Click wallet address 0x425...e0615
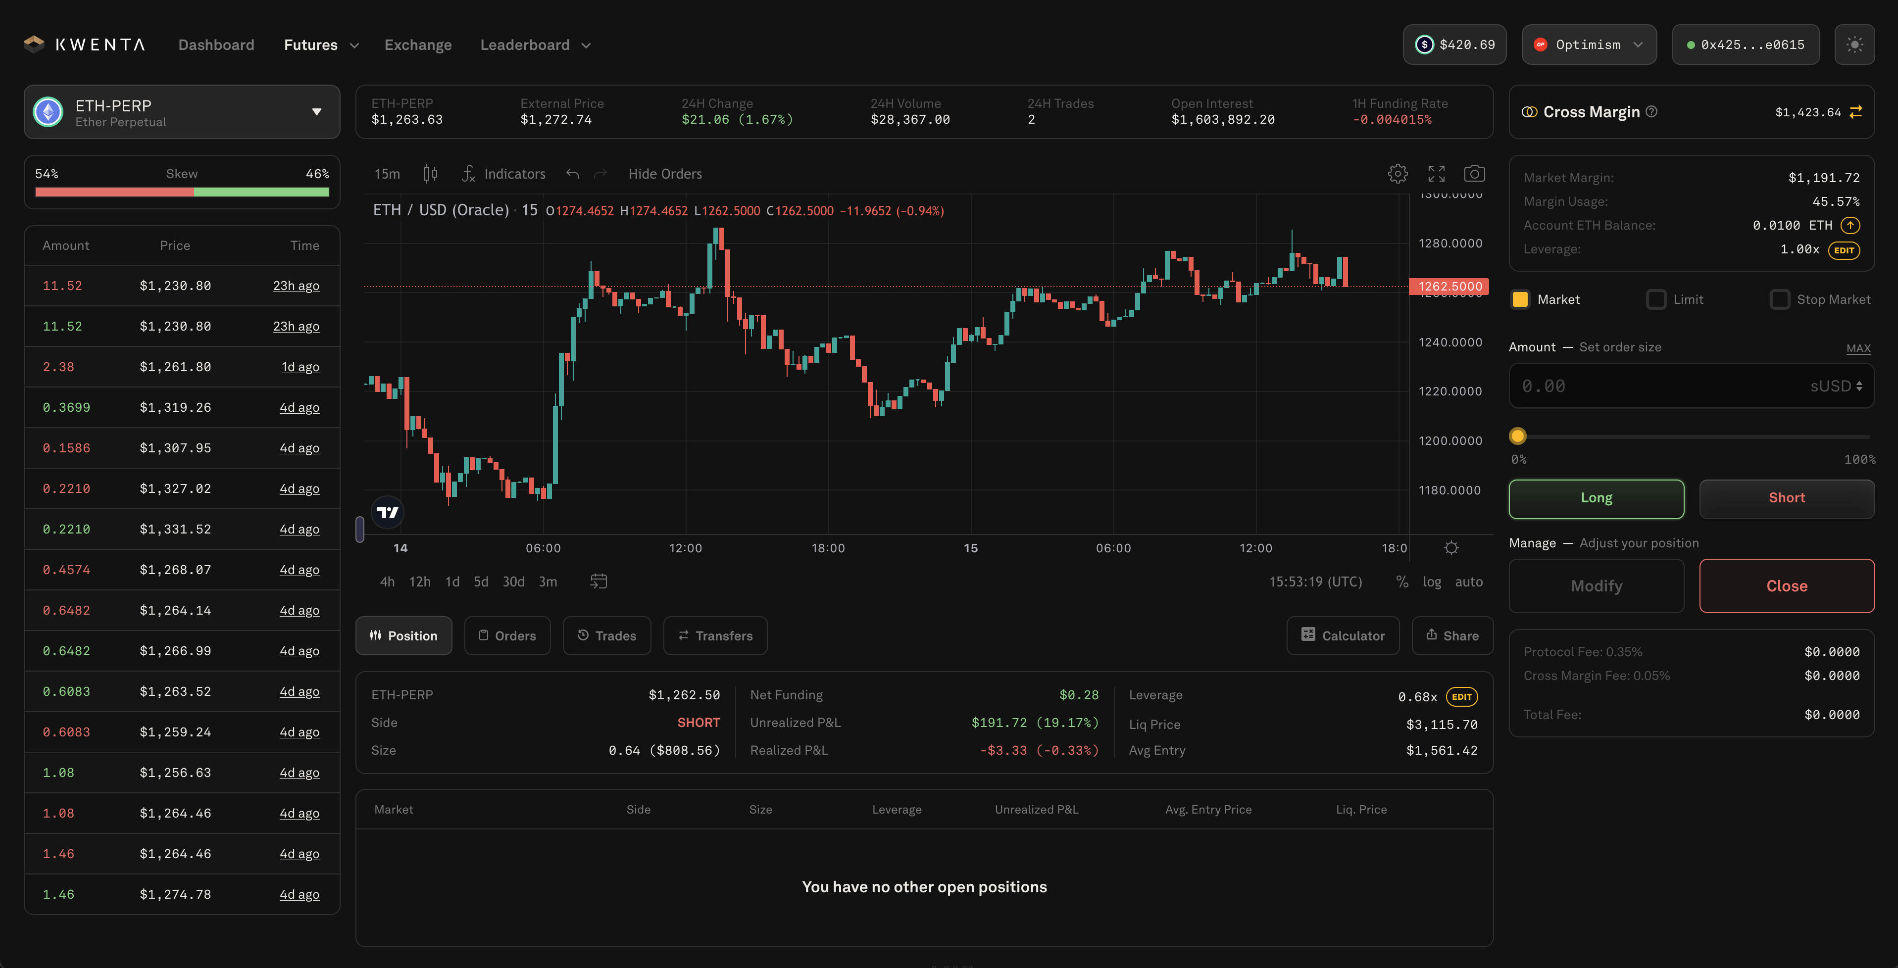 (x=1745, y=45)
